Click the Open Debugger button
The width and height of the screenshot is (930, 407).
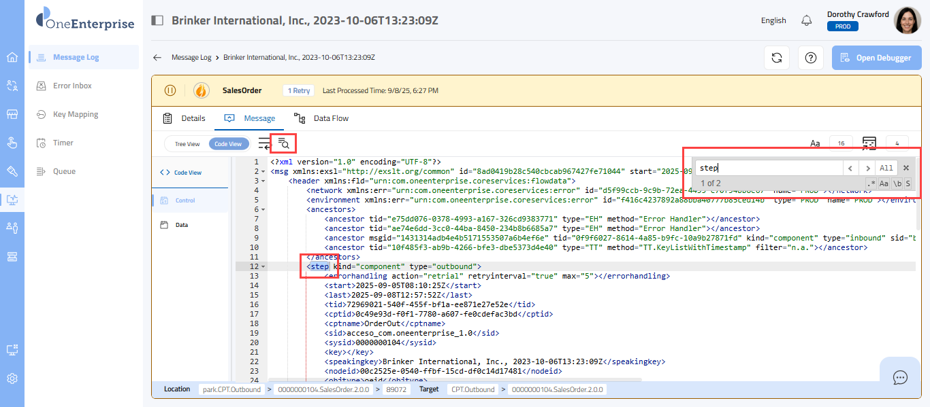coord(876,58)
